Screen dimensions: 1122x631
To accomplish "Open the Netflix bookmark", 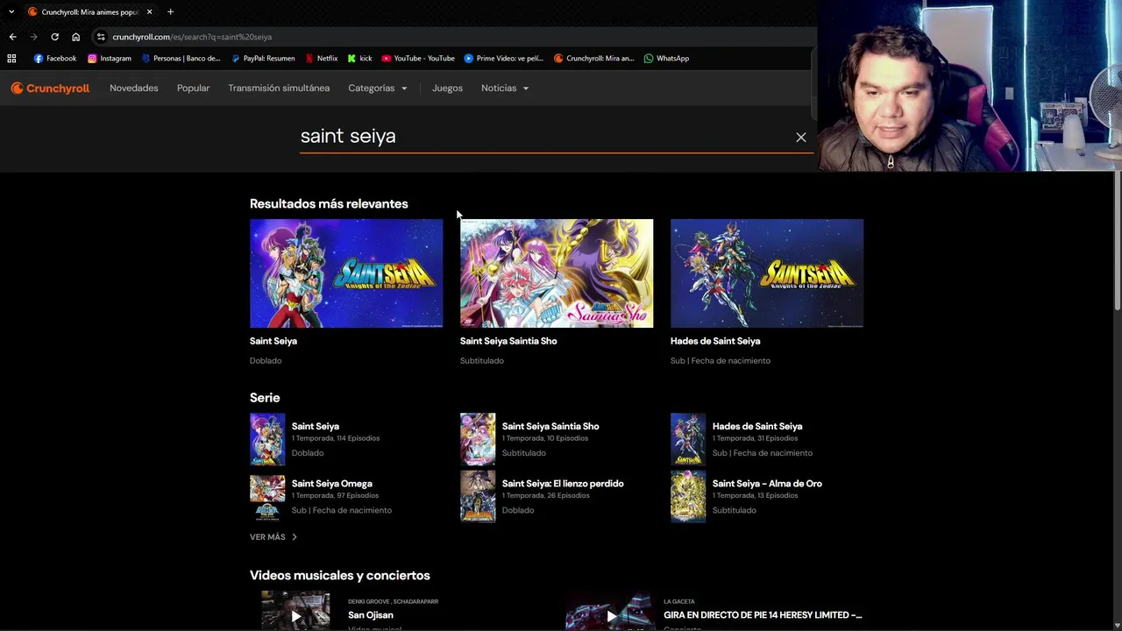I will coord(322,58).
